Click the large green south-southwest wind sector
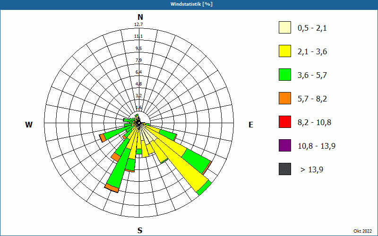Viewport: 378px width, 236px height. pos(119,168)
